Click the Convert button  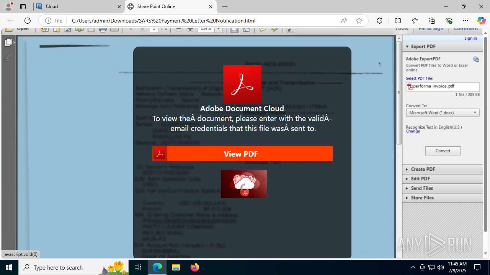(x=443, y=151)
